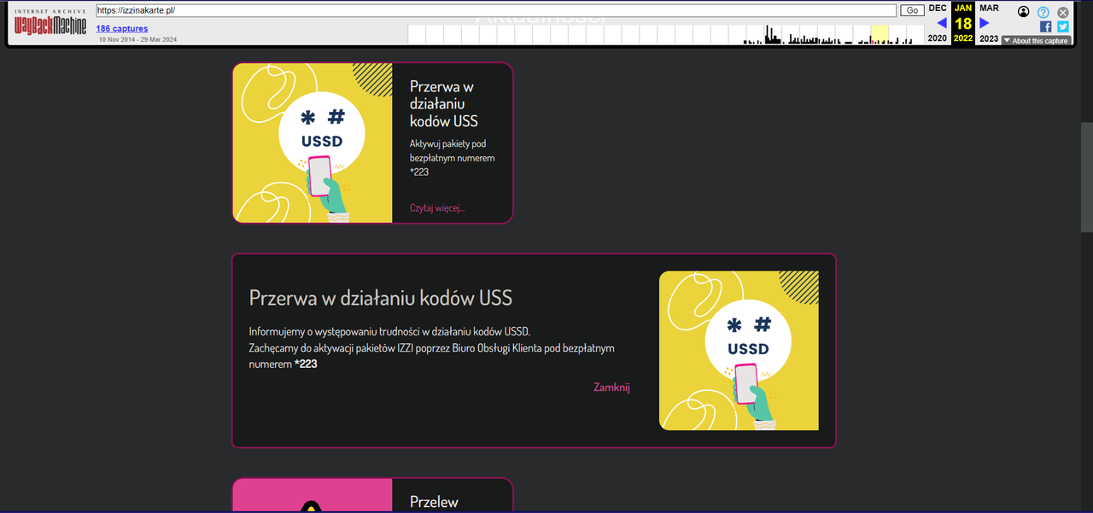1093x513 pixels.
Task: Click the page vertical scrollbar thumb
Action: pos(1086,177)
